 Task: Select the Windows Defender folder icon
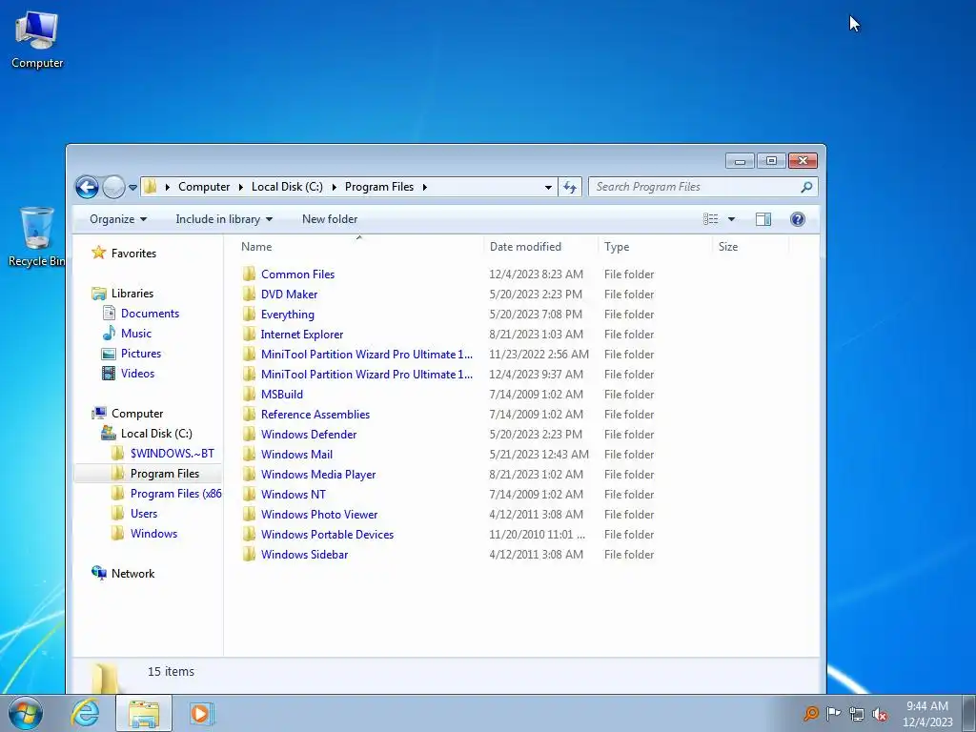(x=249, y=434)
